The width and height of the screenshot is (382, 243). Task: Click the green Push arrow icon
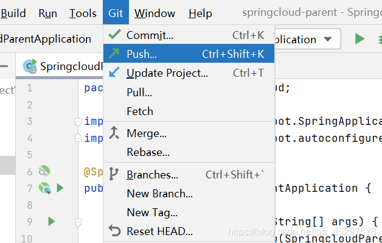pyautogui.click(x=114, y=54)
